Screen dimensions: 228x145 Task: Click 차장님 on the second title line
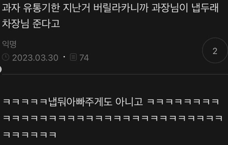[15, 23]
